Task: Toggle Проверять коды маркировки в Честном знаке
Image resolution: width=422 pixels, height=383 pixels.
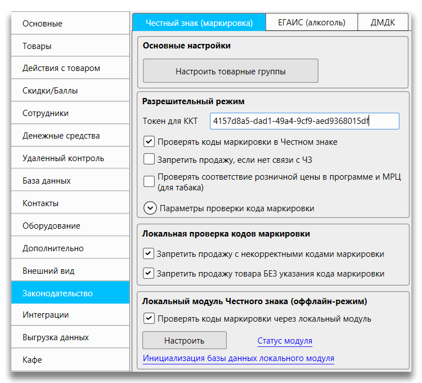Action: coord(149,142)
